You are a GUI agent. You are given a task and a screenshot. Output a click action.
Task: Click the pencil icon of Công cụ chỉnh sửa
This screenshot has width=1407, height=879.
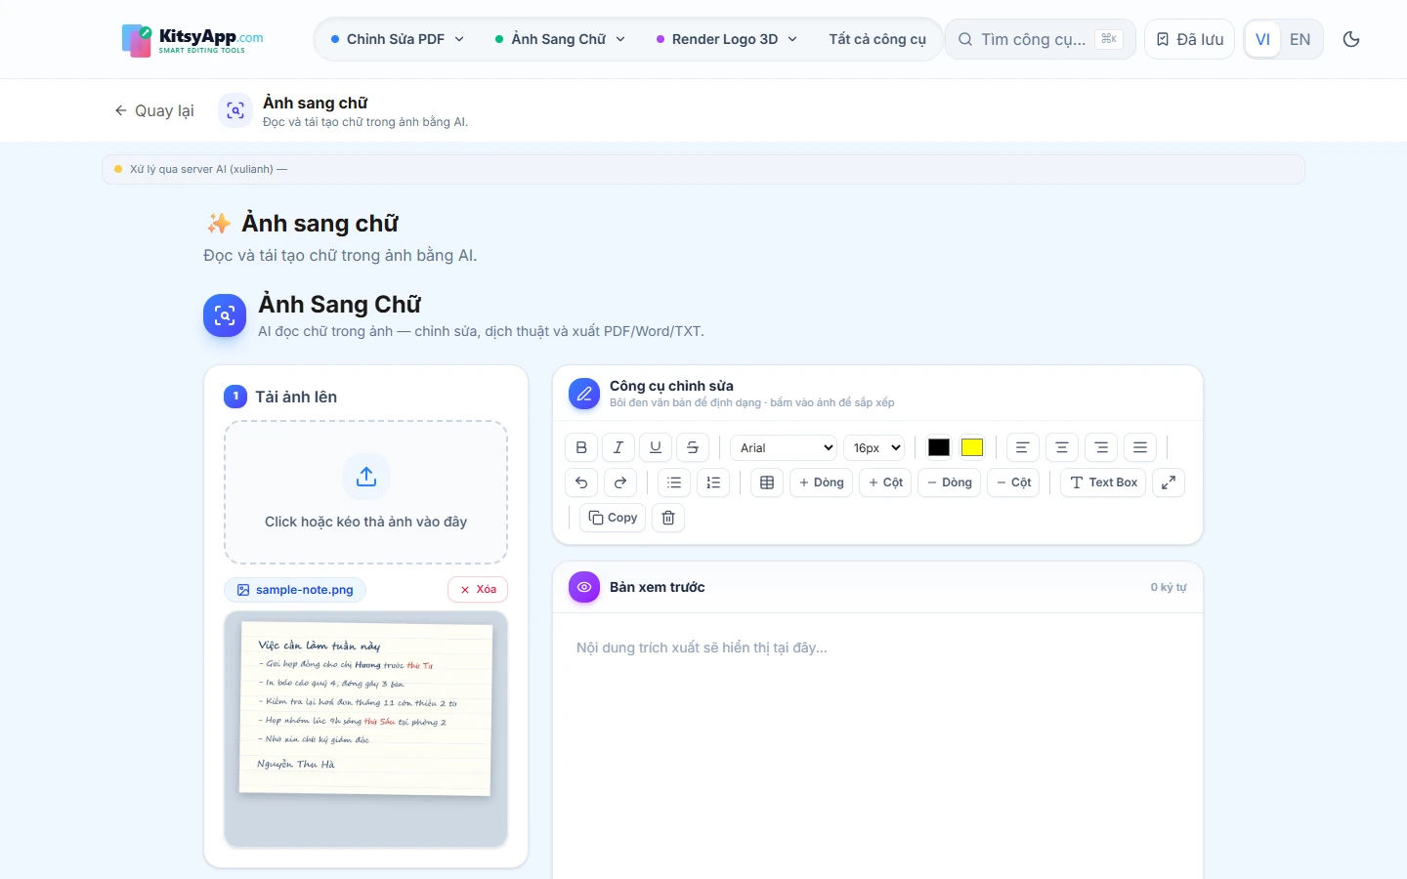point(584,394)
